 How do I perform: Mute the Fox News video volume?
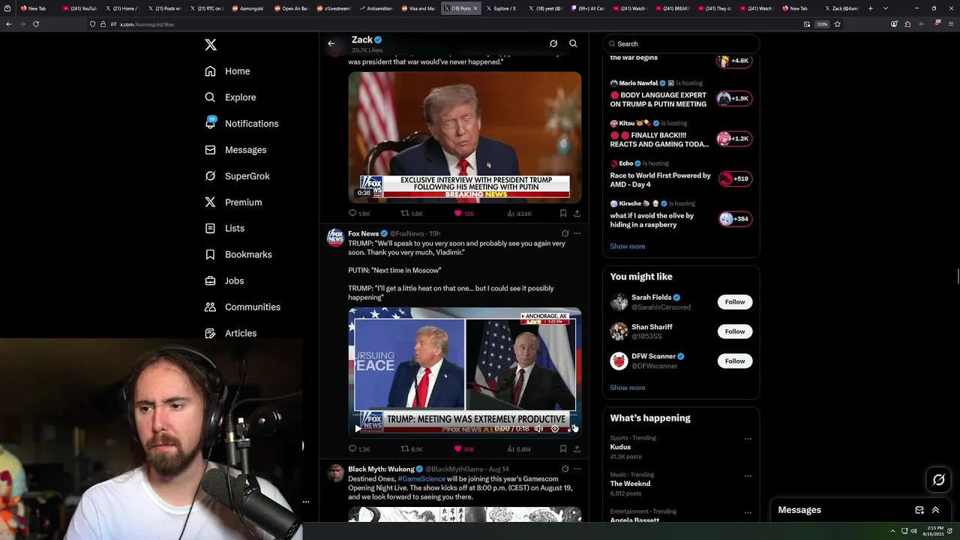538,429
